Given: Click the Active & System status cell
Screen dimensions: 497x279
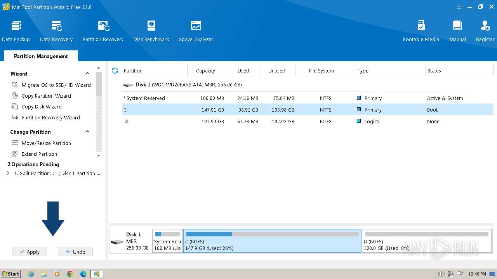Looking at the screenshot, I should tap(445, 98).
